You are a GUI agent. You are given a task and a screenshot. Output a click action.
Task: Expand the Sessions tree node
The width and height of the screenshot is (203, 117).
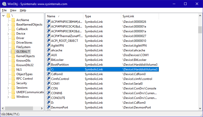click(x=8, y=88)
